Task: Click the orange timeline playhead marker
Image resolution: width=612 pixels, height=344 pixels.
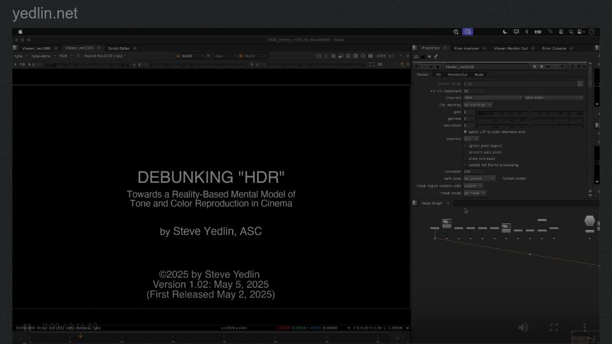Action: click(x=81, y=336)
